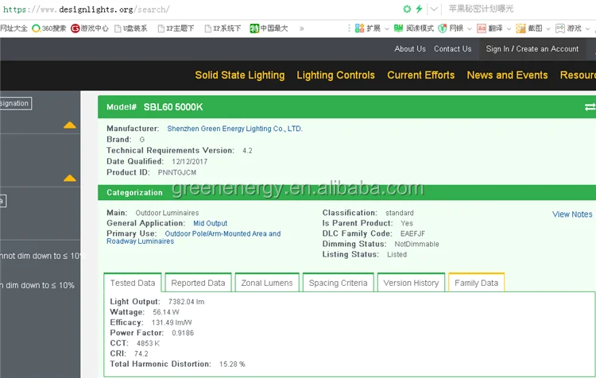Open the Current Efforts menu
This screenshot has width=596, height=378.
coord(420,75)
